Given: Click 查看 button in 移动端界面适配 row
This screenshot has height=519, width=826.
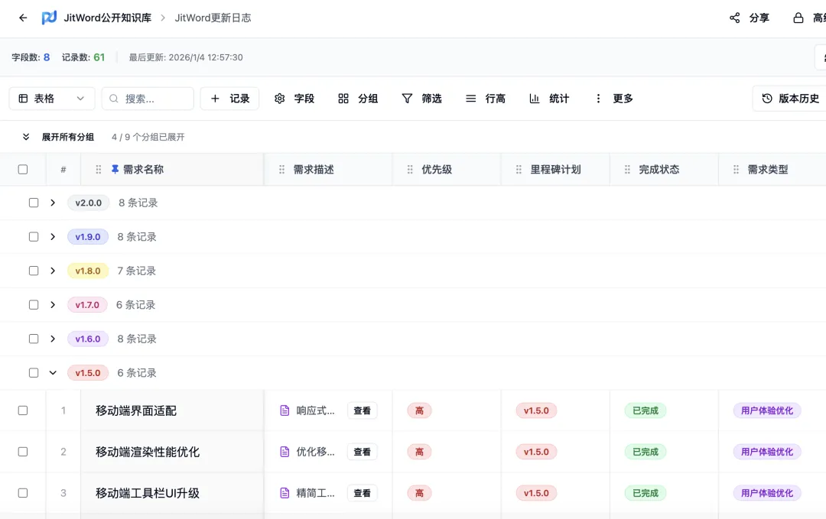Looking at the screenshot, I should (362, 410).
